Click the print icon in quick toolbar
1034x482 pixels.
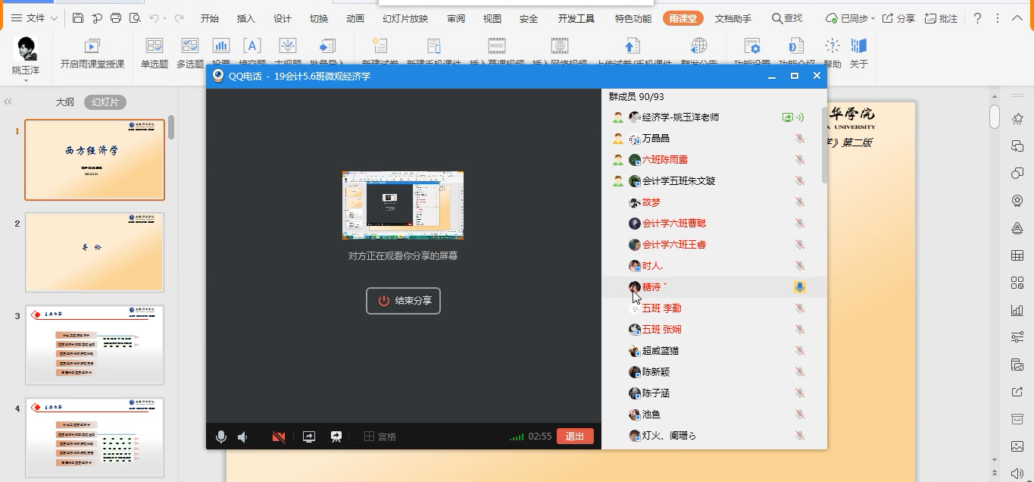(x=116, y=18)
